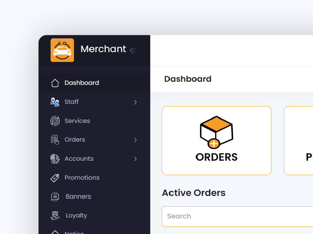
Task: Click the Accounts calculator icon
Action: pyautogui.click(x=55, y=159)
